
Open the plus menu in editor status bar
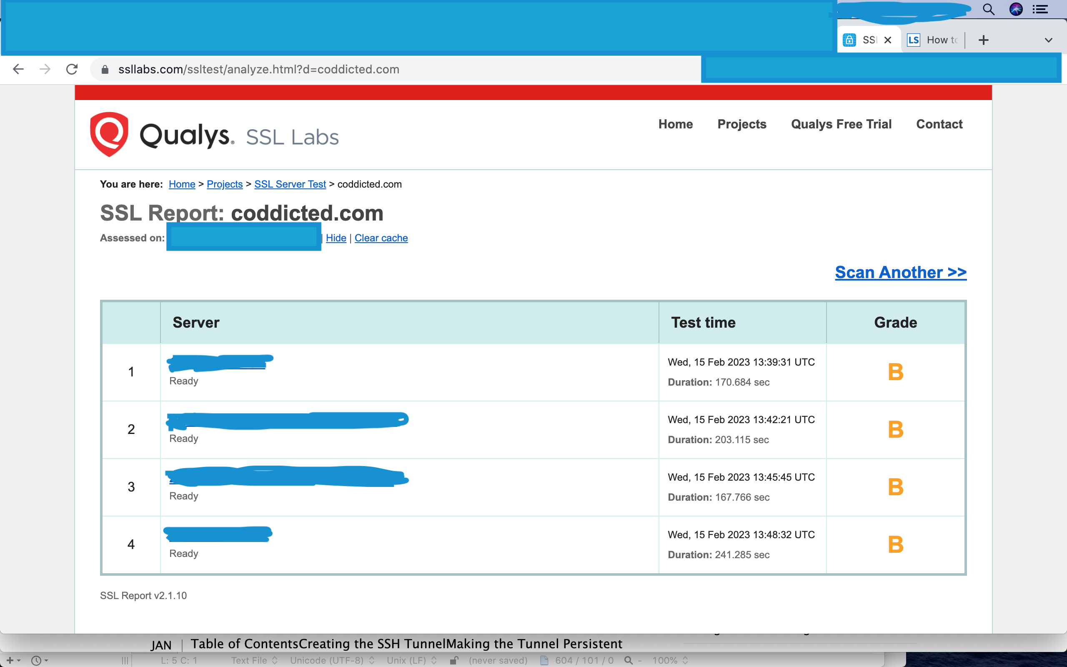pos(13,660)
